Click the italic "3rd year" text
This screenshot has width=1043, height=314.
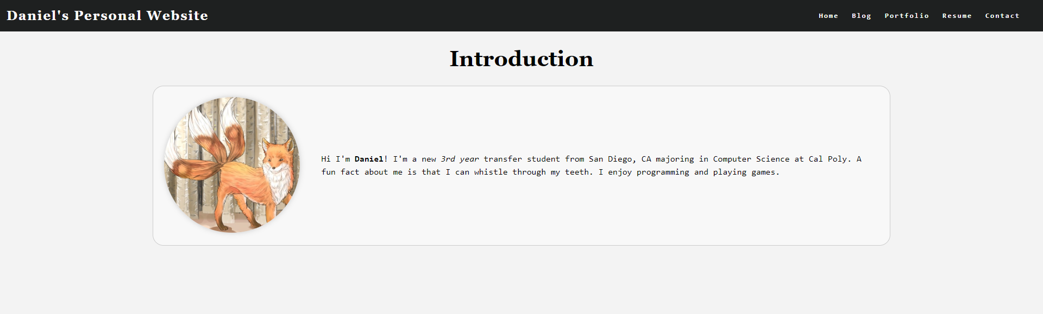click(x=460, y=159)
